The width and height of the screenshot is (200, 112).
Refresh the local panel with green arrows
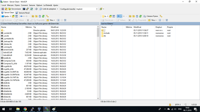pos(43,16)
